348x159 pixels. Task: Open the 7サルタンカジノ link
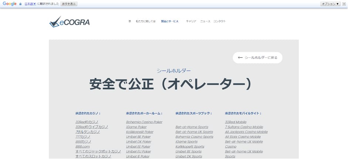(88, 132)
